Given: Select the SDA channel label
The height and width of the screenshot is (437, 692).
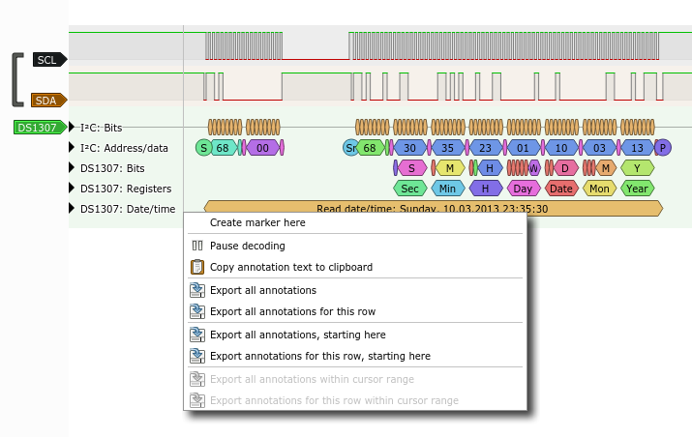Looking at the screenshot, I should point(49,101).
